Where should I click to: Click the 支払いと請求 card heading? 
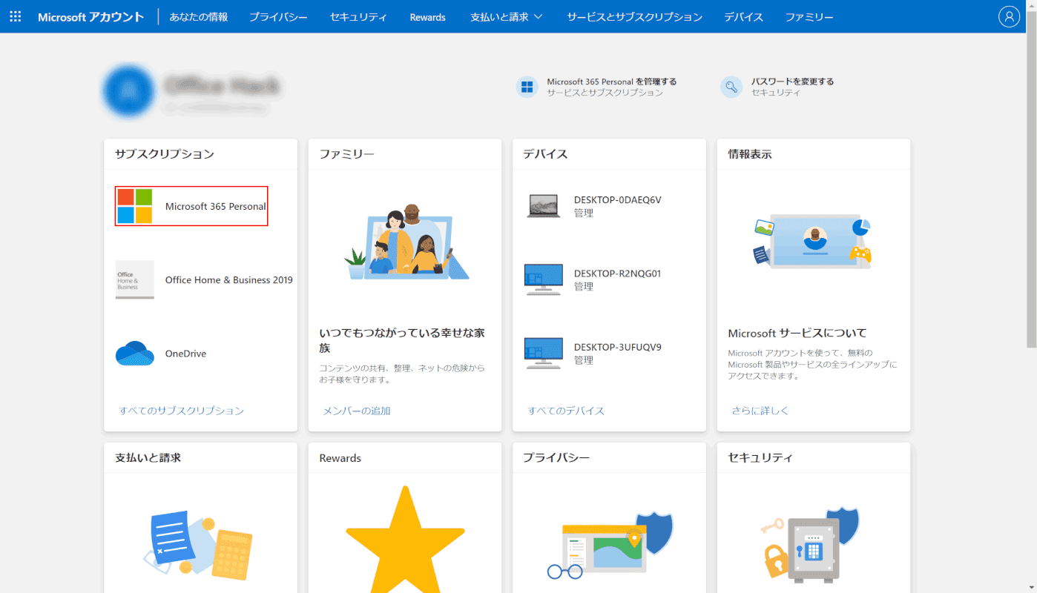(x=148, y=458)
